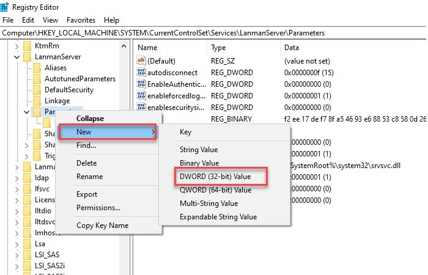Click the folder icon next to Aliases
The width and height of the screenshot is (428, 275).
point(38,68)
